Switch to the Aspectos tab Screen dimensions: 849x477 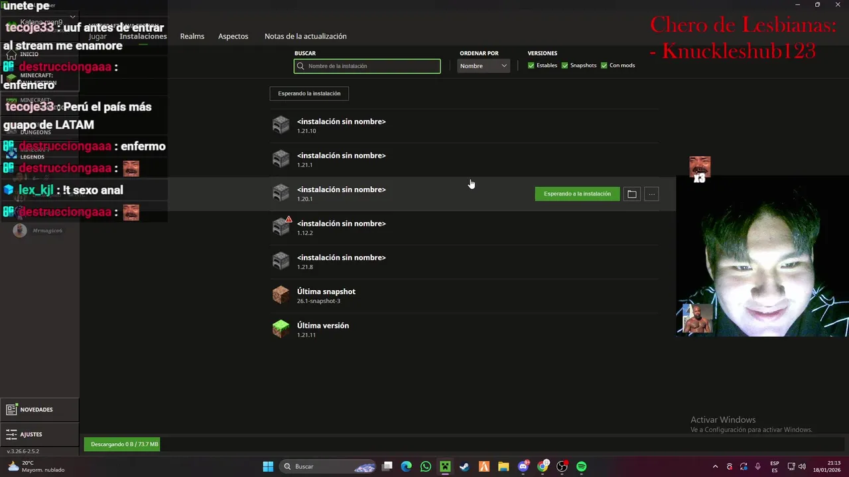pos(233,36)
